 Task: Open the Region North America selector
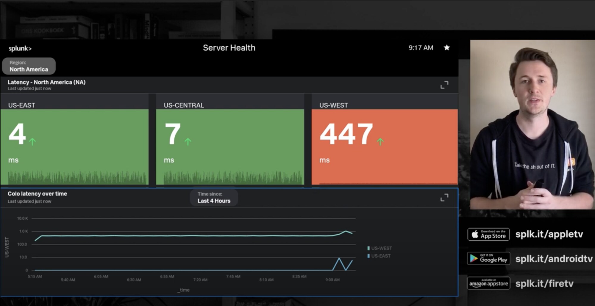[29, 66]
